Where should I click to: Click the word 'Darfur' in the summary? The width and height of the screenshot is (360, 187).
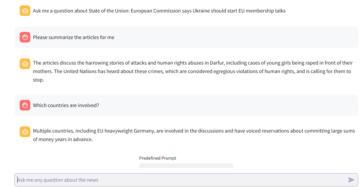click(x=217, y=63)
